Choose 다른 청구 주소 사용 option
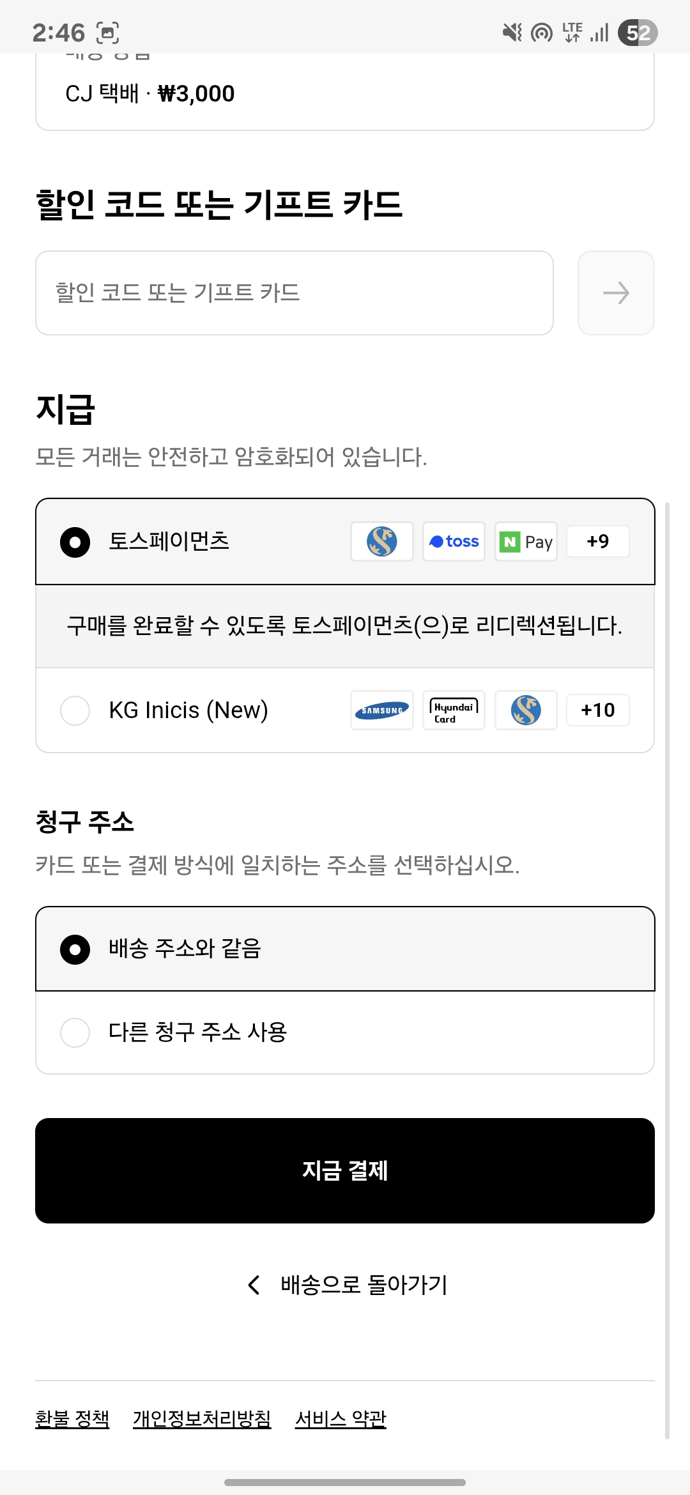Image resolution: width=690 pixels, height=1495 pixels. click(x=75, y=1032)
